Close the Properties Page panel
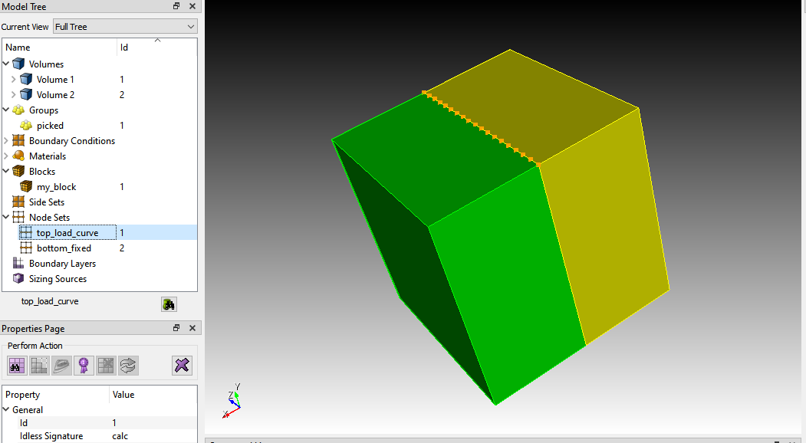Image resolution: width=806 pixels, height=443 pixels. [192, 328]
